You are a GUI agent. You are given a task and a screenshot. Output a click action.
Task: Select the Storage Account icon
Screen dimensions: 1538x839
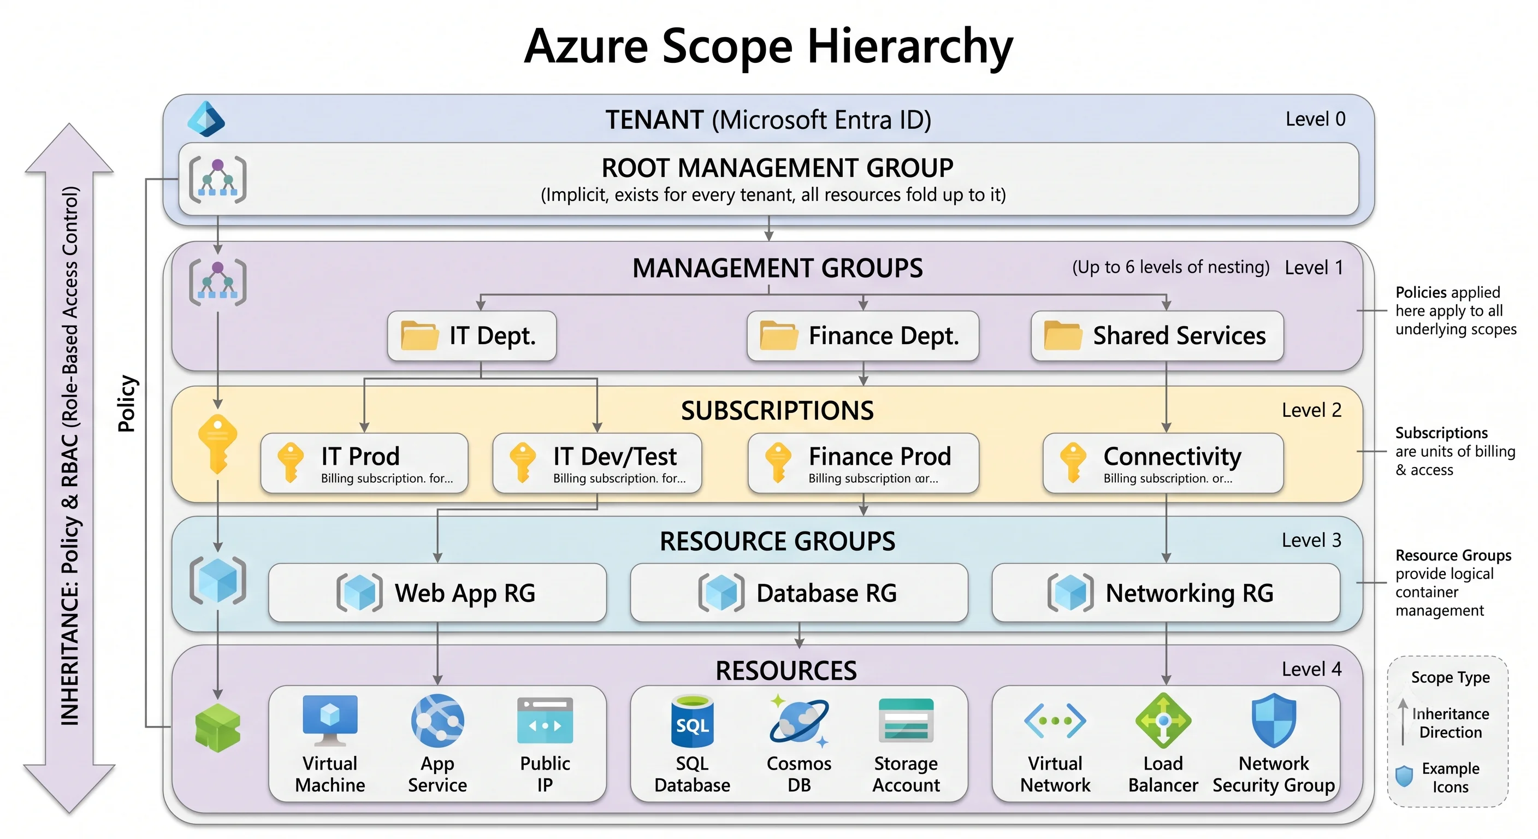[906, 720]
